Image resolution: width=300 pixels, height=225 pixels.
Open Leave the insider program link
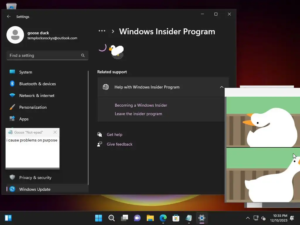click(138, 114)
